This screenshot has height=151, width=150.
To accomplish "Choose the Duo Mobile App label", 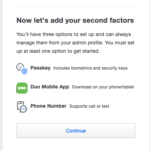I will tap(50, 87).
